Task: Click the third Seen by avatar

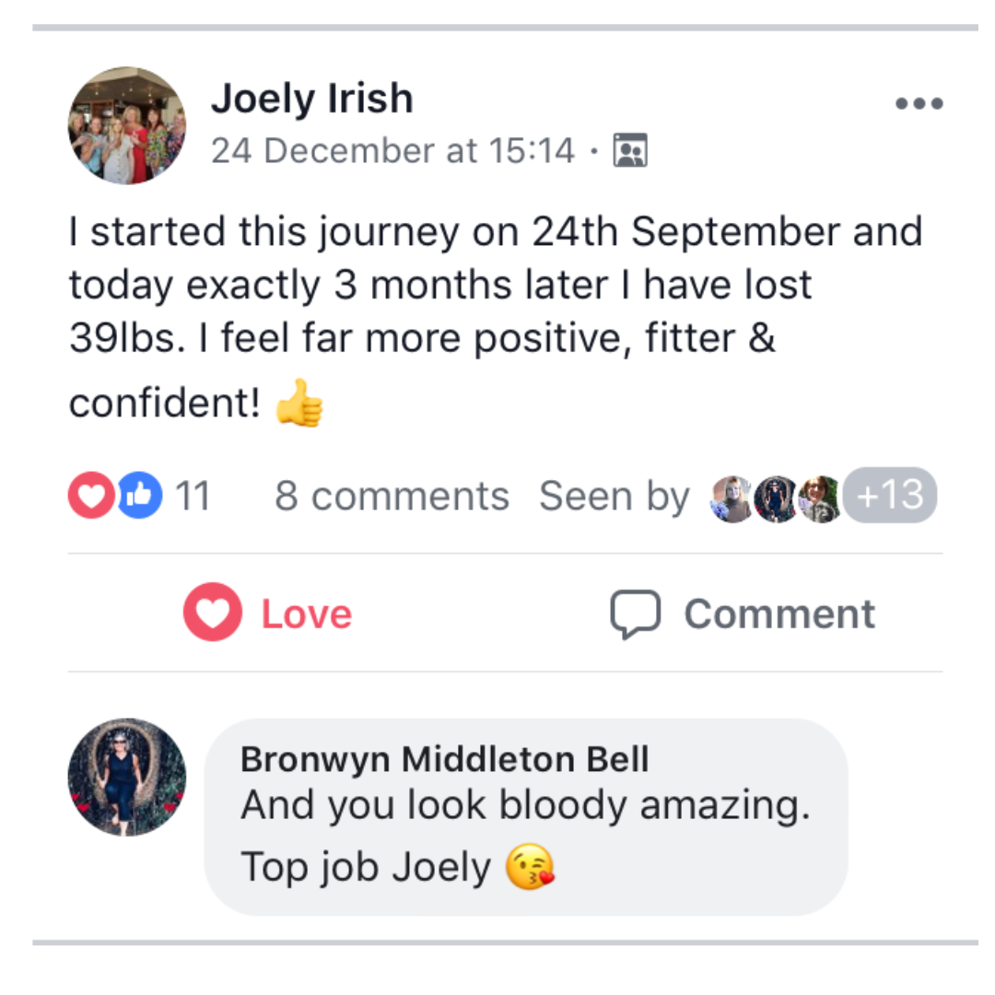Action: [817, 498]
